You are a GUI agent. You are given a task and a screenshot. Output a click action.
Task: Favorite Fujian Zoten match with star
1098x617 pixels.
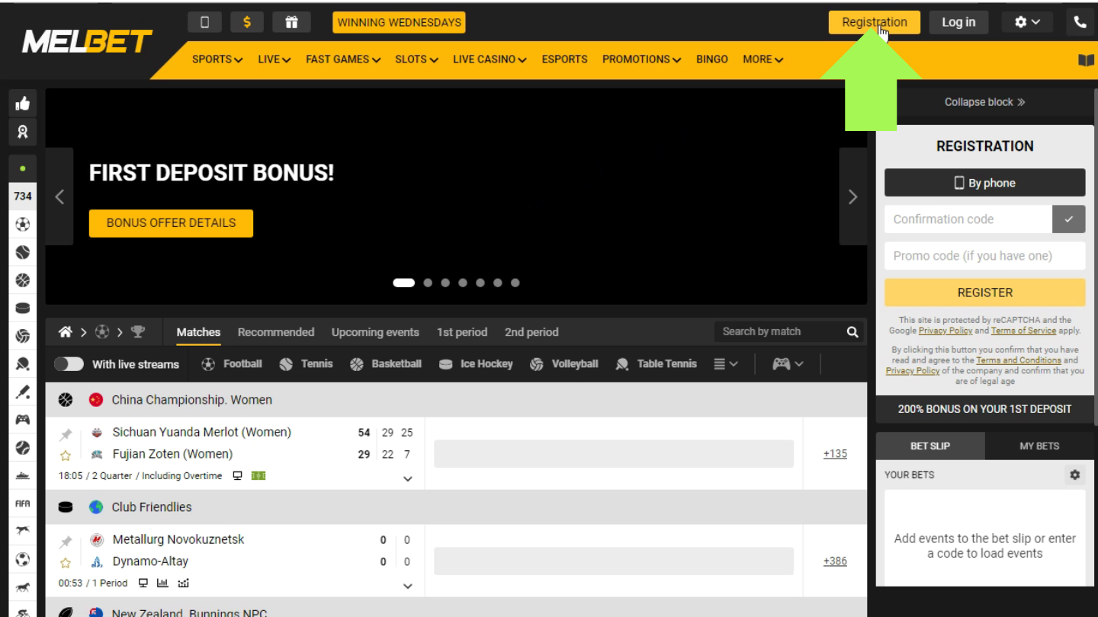tap(66, 456)
